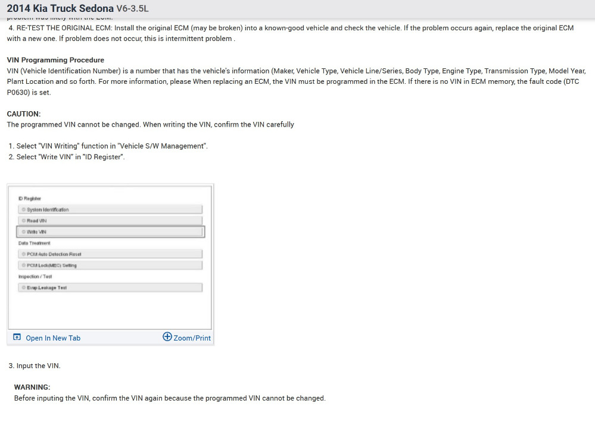Select the radio bullet beside System Identification
Screen dimensions: 595x422
tap(23, 210)
